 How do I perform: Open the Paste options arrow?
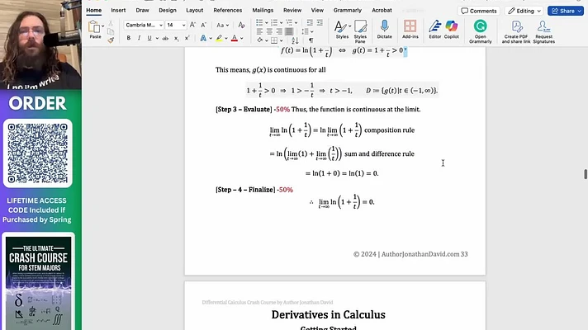tap(102, 26)
